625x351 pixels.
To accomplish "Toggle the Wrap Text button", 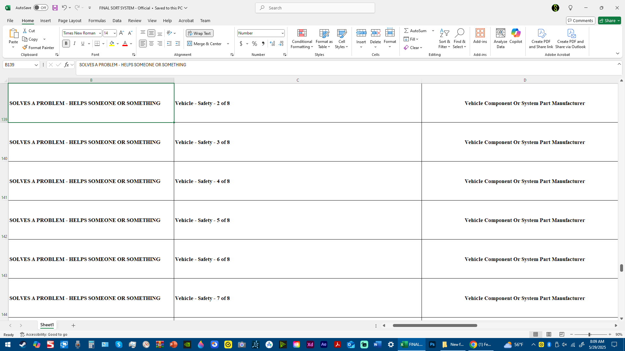I will [x=200, y=33].
